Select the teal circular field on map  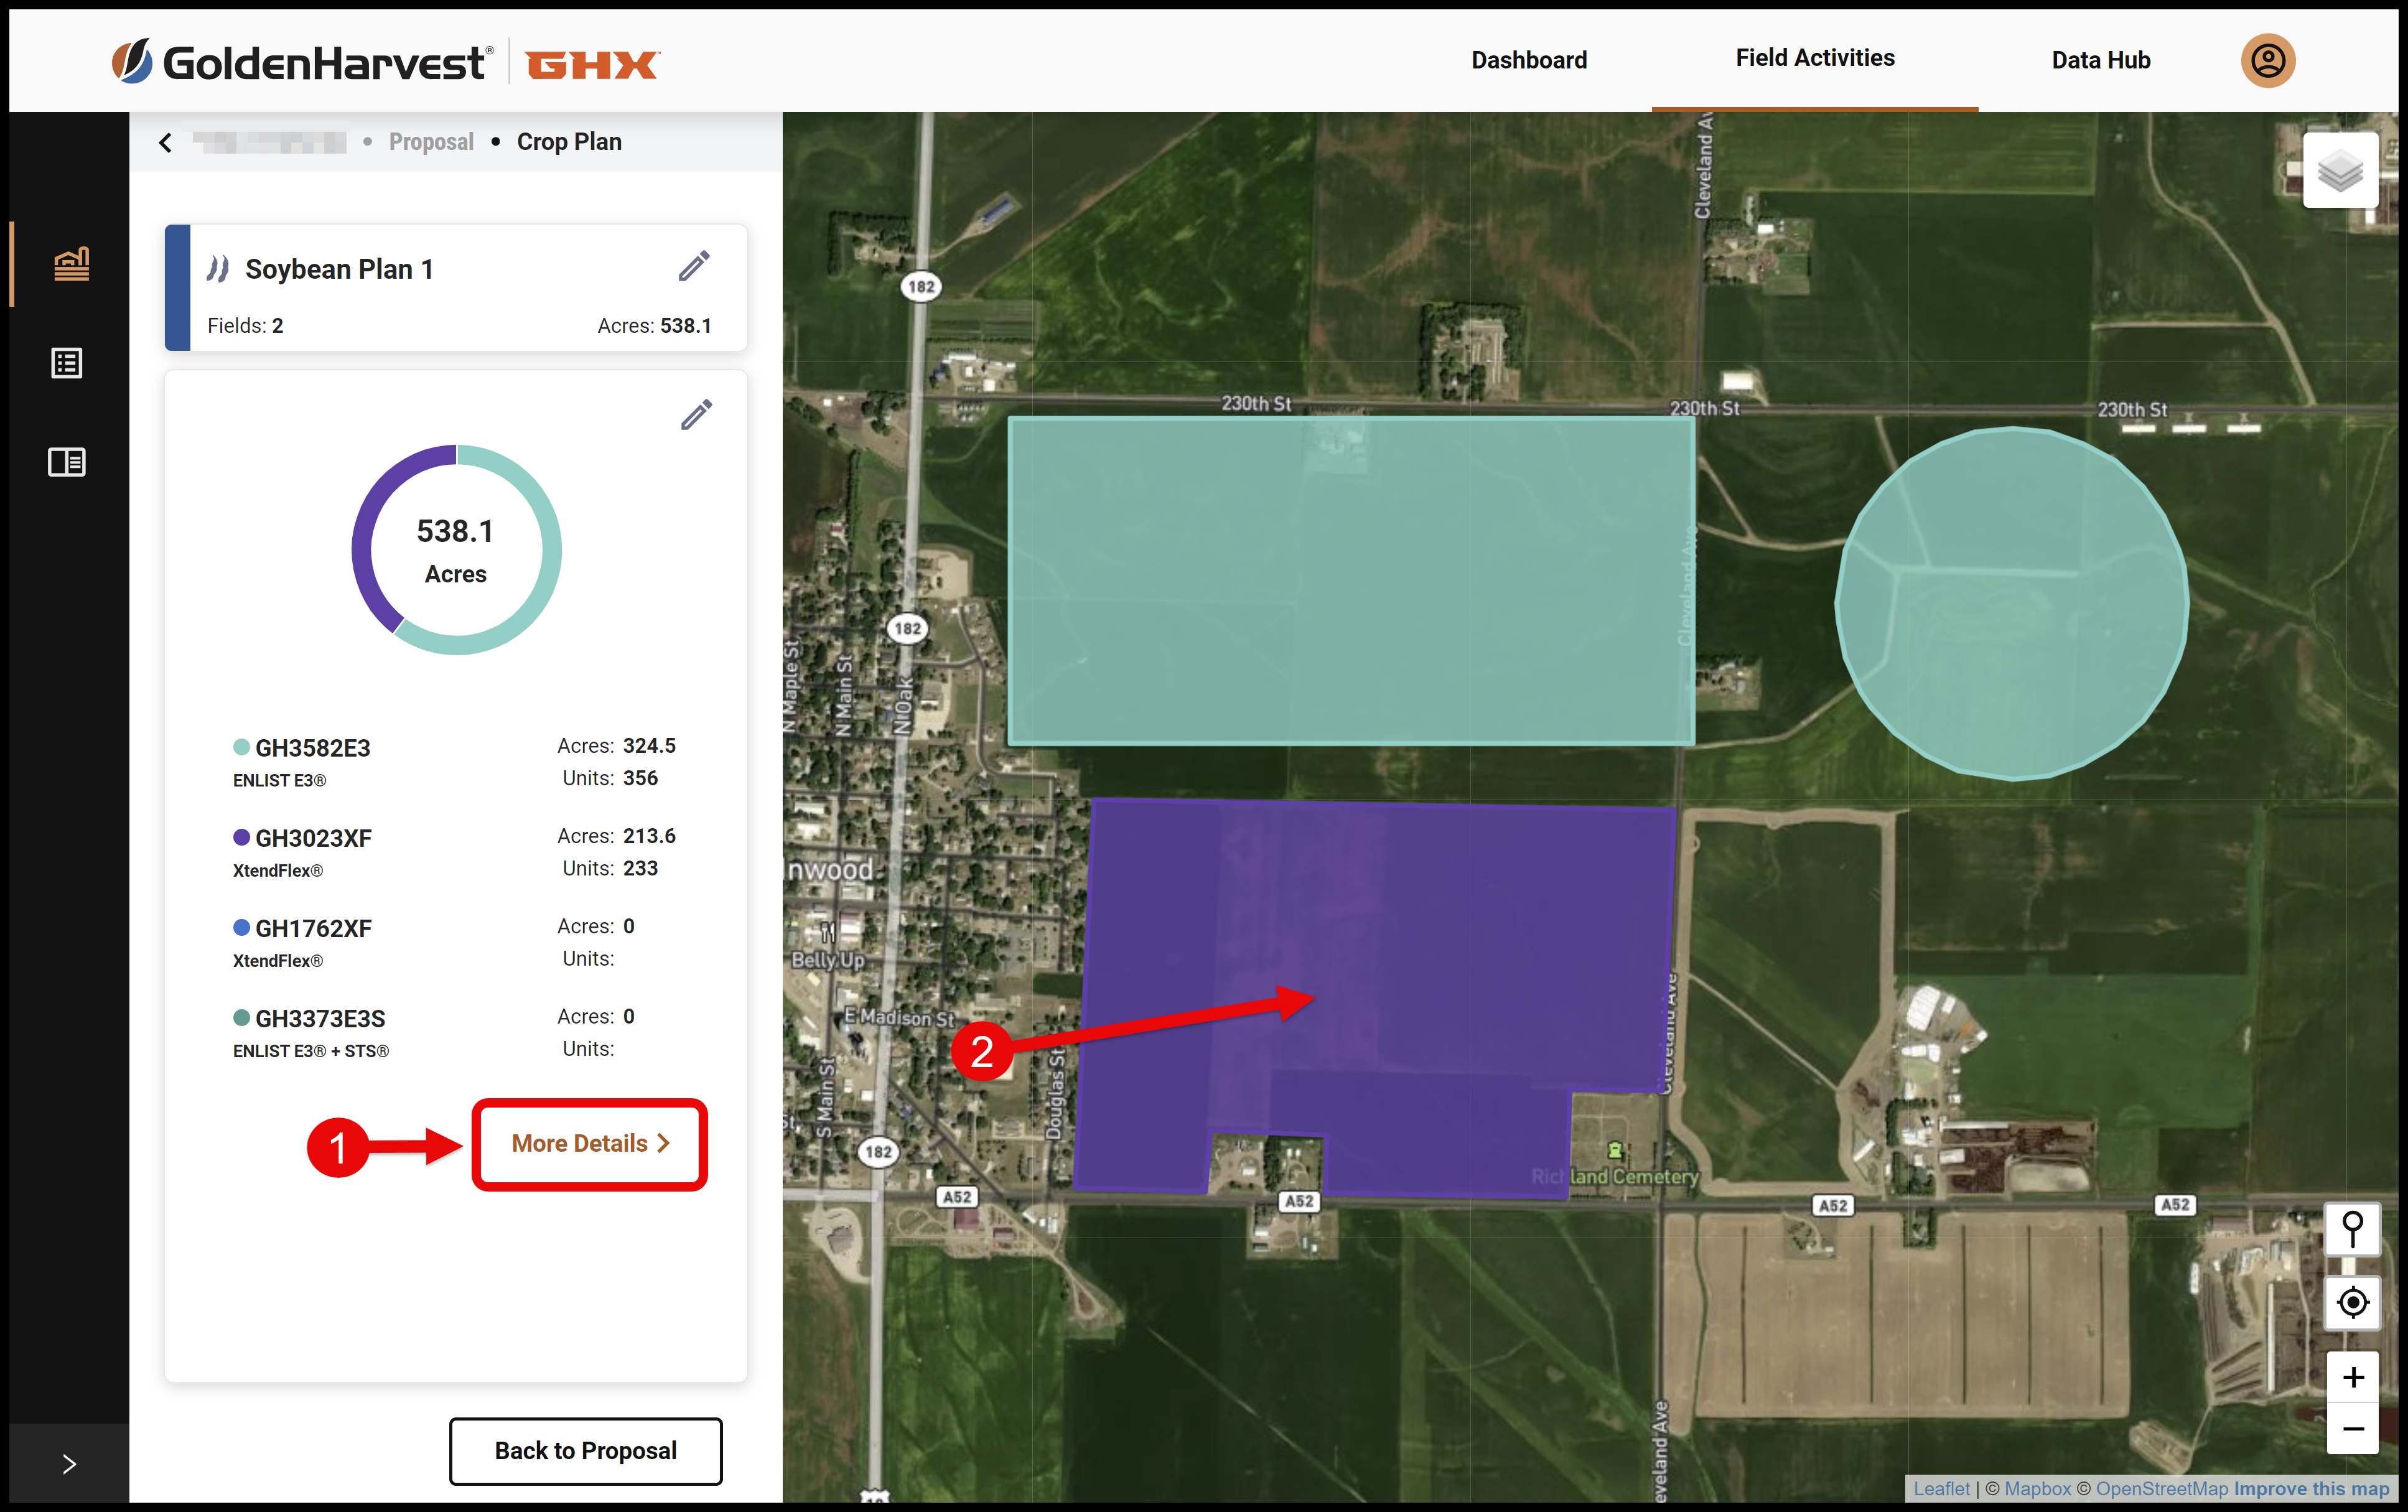coord(2012,603)
